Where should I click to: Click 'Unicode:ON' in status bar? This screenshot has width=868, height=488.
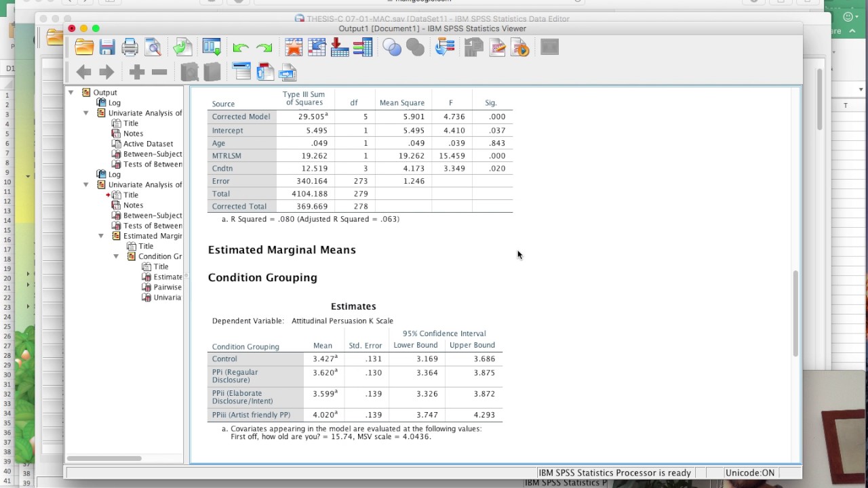tap(750, 472)
